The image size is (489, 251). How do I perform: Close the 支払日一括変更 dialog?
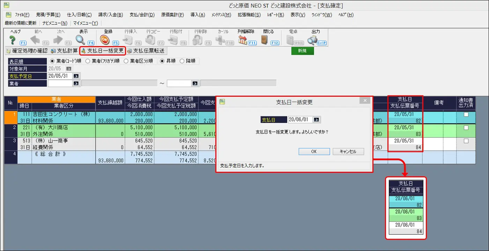[x=365, y=101]
